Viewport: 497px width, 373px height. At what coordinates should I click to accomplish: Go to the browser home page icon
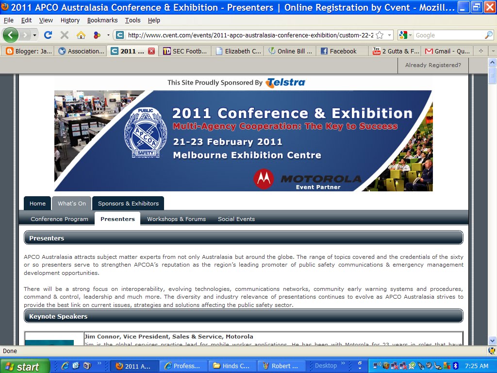pyautogui.click(x=81, y=35)
